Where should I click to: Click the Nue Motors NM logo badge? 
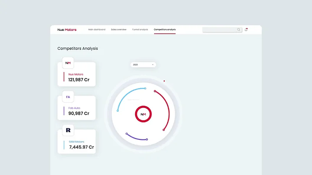pos(68,63)
